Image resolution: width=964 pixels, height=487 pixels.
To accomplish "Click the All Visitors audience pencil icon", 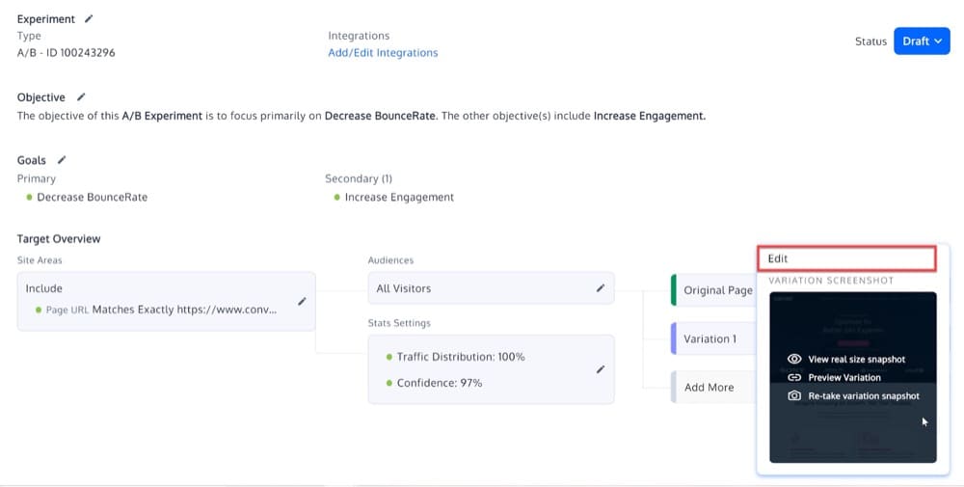I will point(601,287).
